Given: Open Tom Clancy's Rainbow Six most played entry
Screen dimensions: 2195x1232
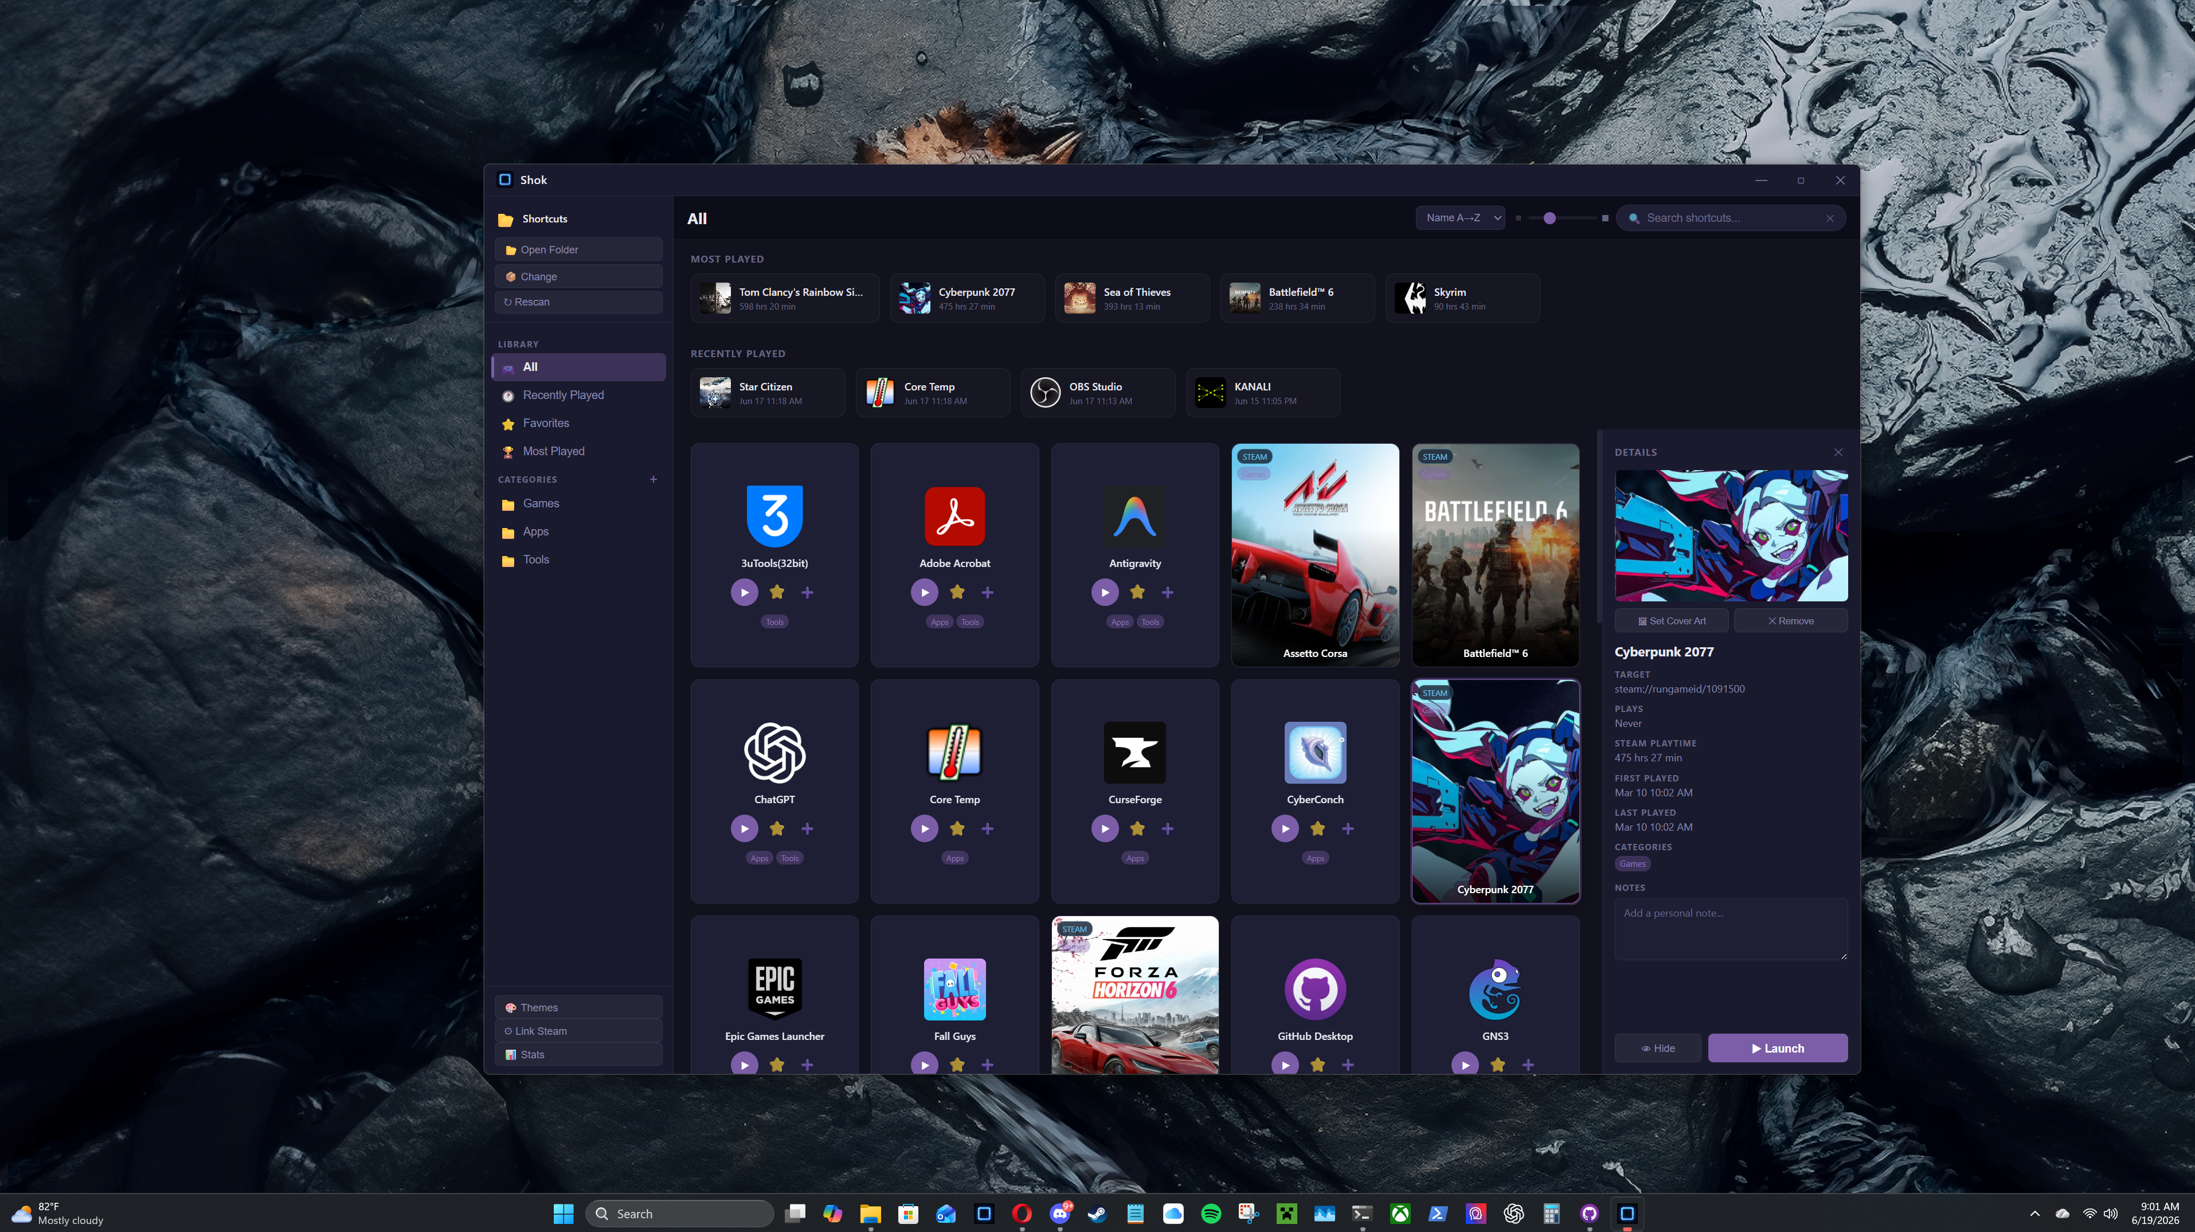Looking at the screenshot, I should click(x=785, y=298).
